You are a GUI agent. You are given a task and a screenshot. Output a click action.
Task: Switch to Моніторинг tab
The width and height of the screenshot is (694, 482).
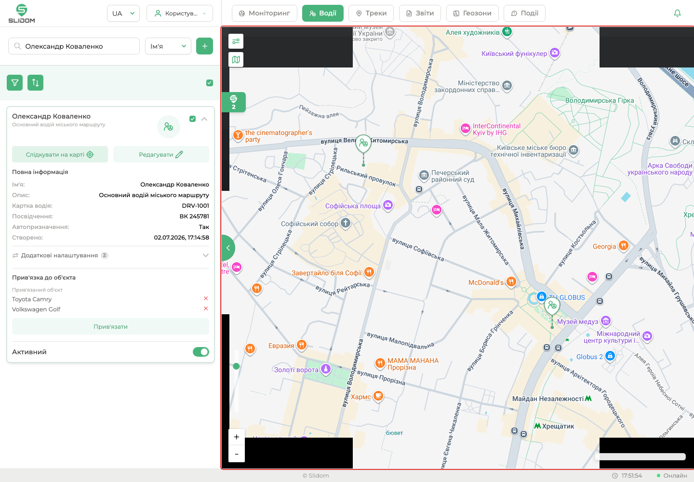pyautogui.click(x=265, y=13)
